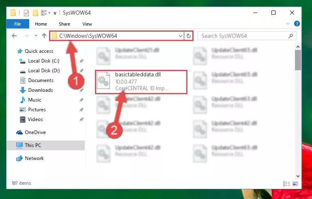The image size is (312, 199).
Task: Click the pin icon next to Local Disk (C:)
Action: click(82, 61)
